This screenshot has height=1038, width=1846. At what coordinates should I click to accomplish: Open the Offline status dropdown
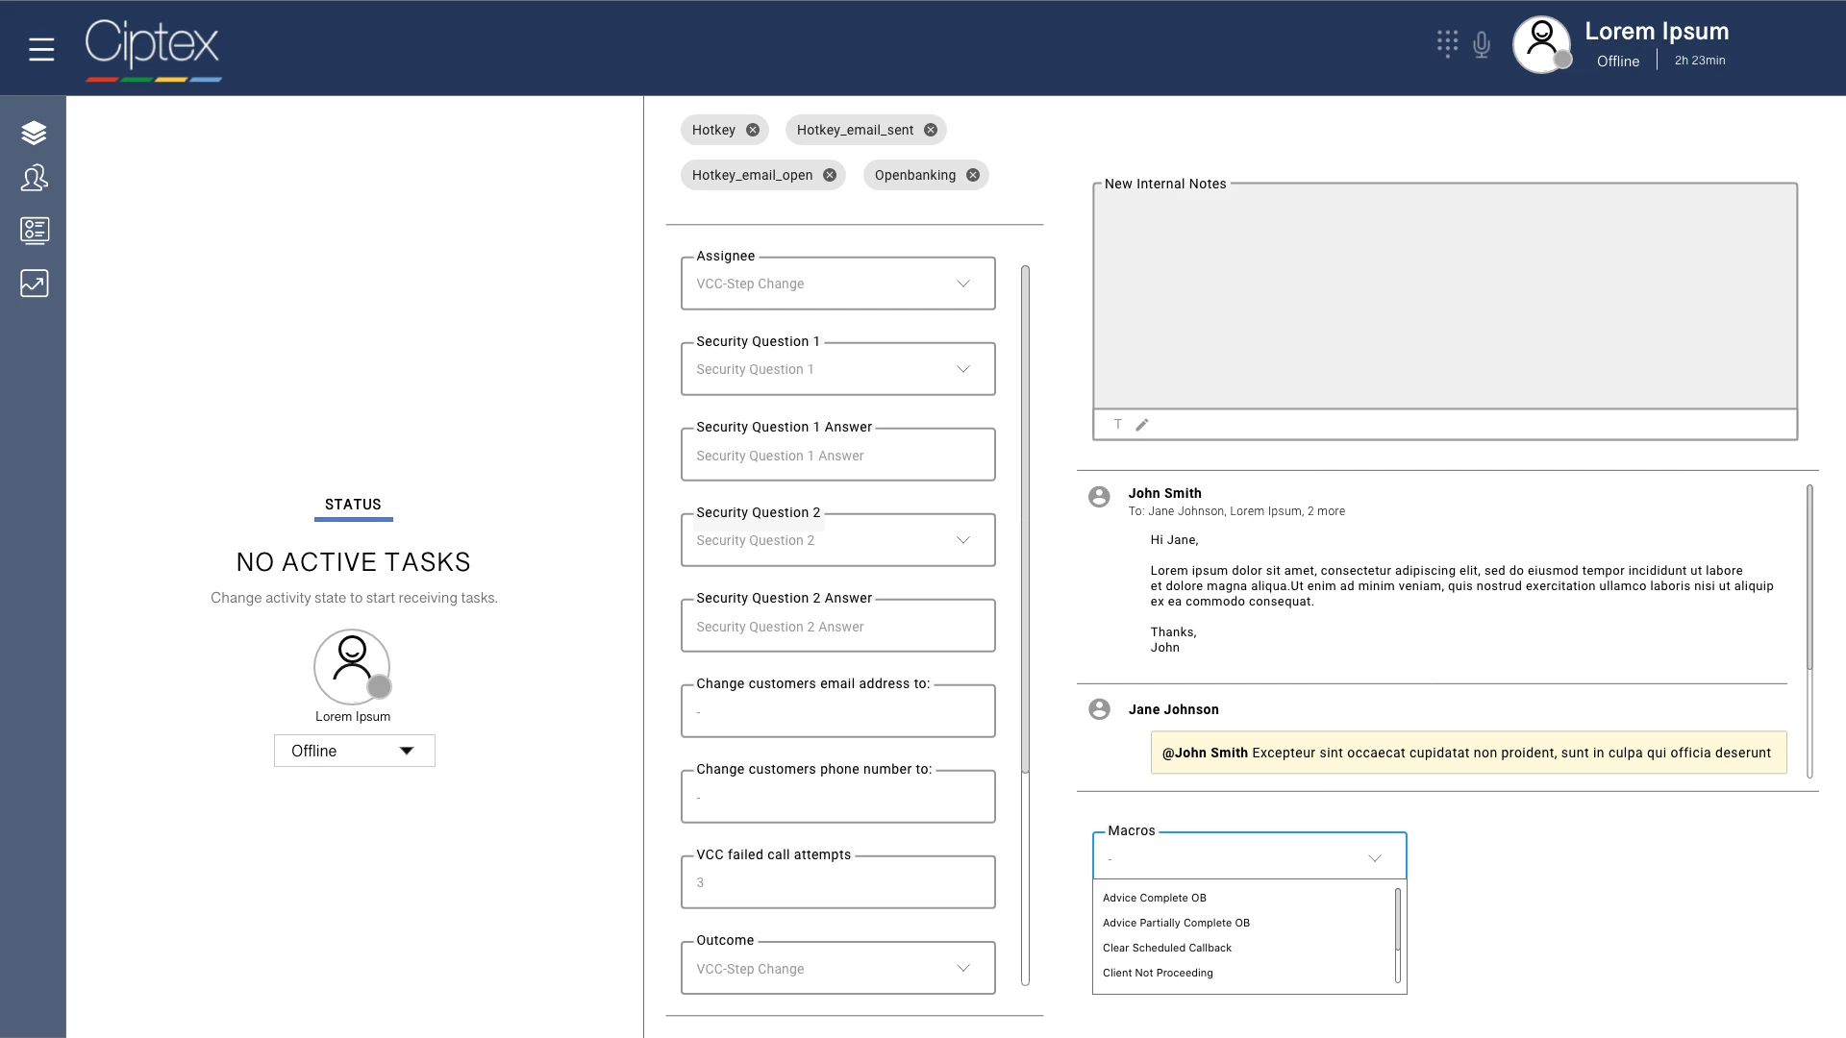(354, 751)
